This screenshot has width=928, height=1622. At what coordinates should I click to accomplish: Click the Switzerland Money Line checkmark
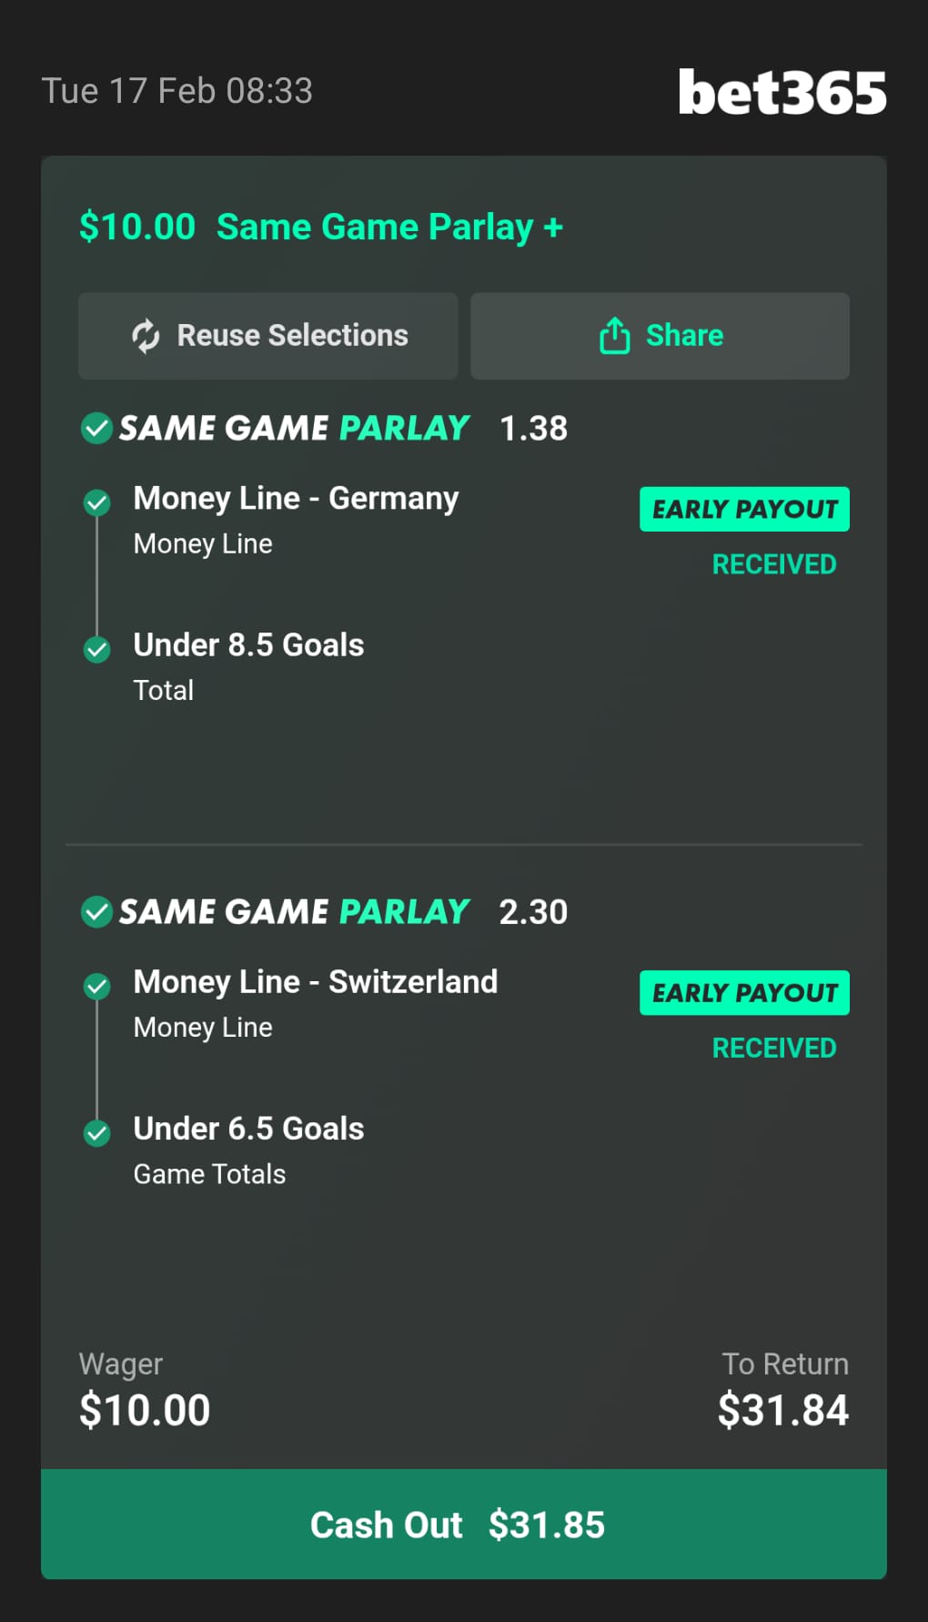coord(96,986)
